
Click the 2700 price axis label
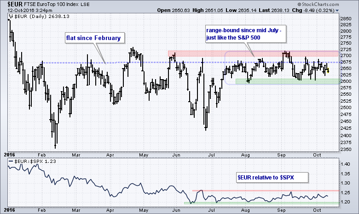tap(346, 56)
